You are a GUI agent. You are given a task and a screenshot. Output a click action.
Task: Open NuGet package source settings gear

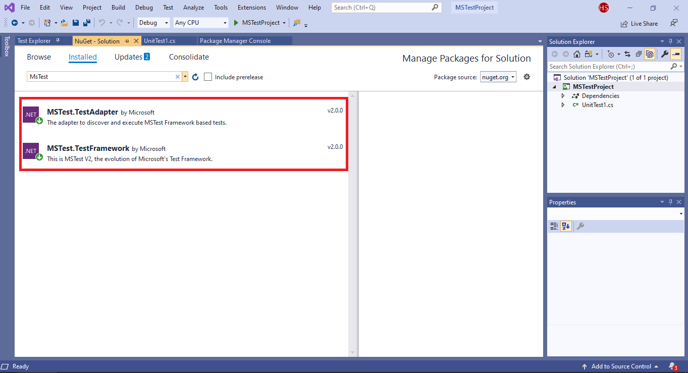click(527, 77)
